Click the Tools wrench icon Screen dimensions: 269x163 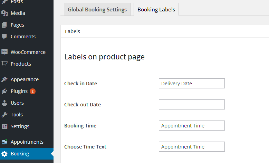tap(4, 115)
